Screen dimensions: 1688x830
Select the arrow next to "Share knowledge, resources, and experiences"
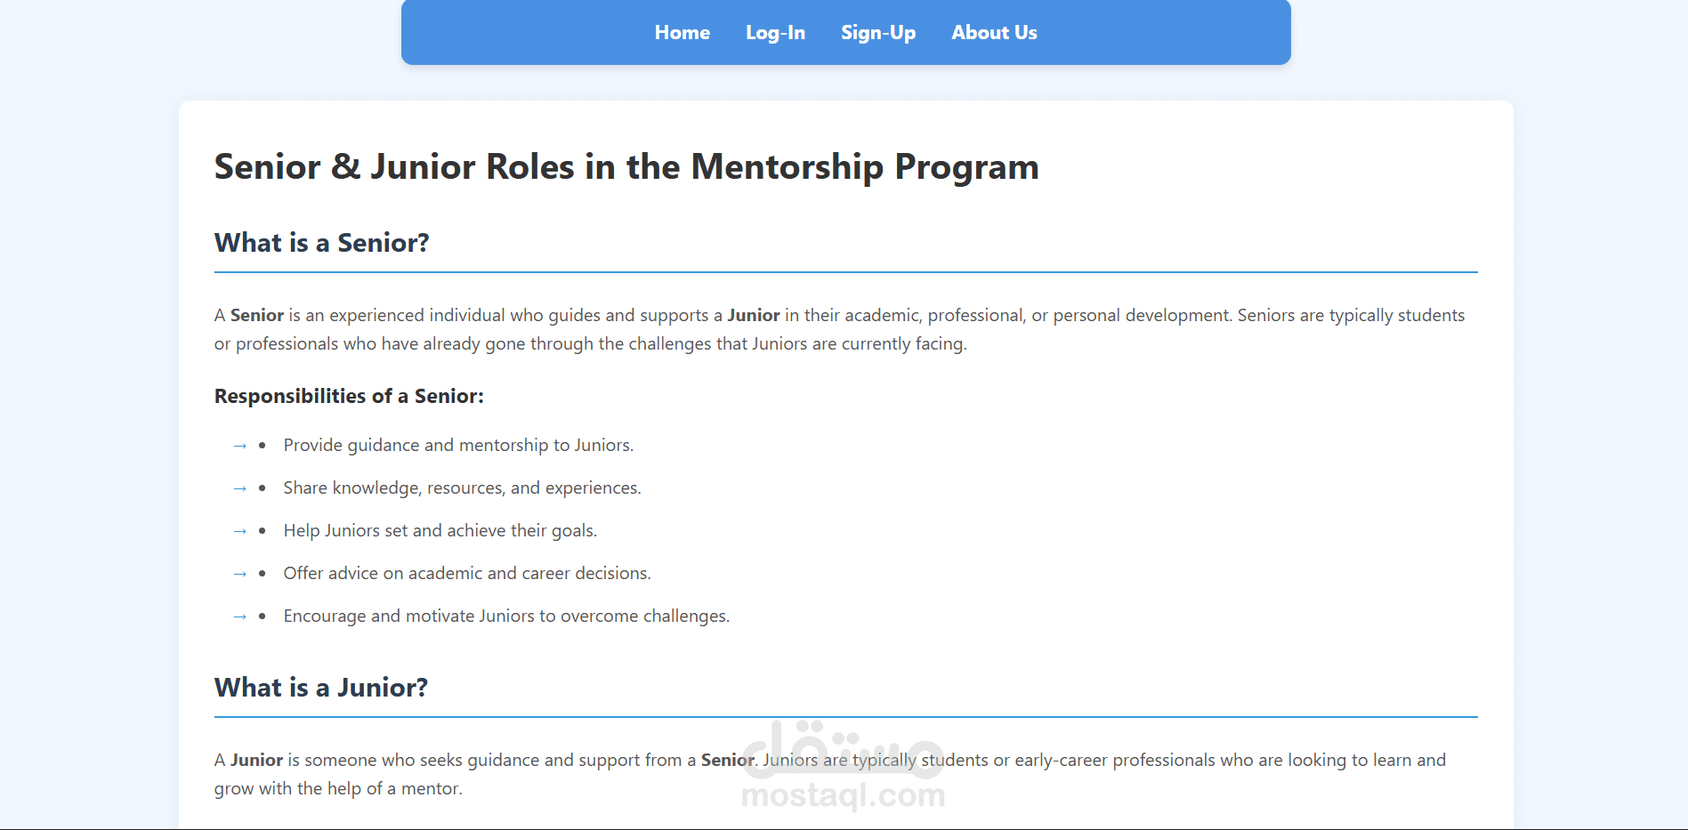pos(238,488)
